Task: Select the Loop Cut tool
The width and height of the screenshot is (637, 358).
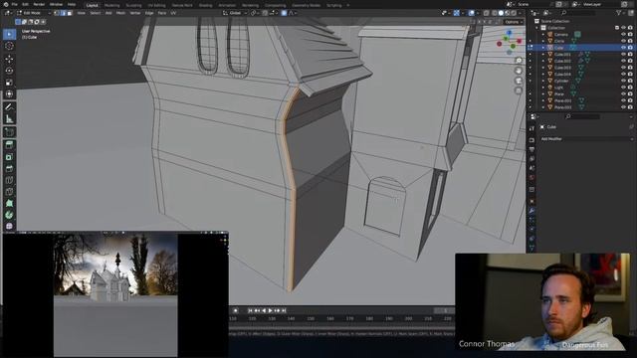Action: 9,180
